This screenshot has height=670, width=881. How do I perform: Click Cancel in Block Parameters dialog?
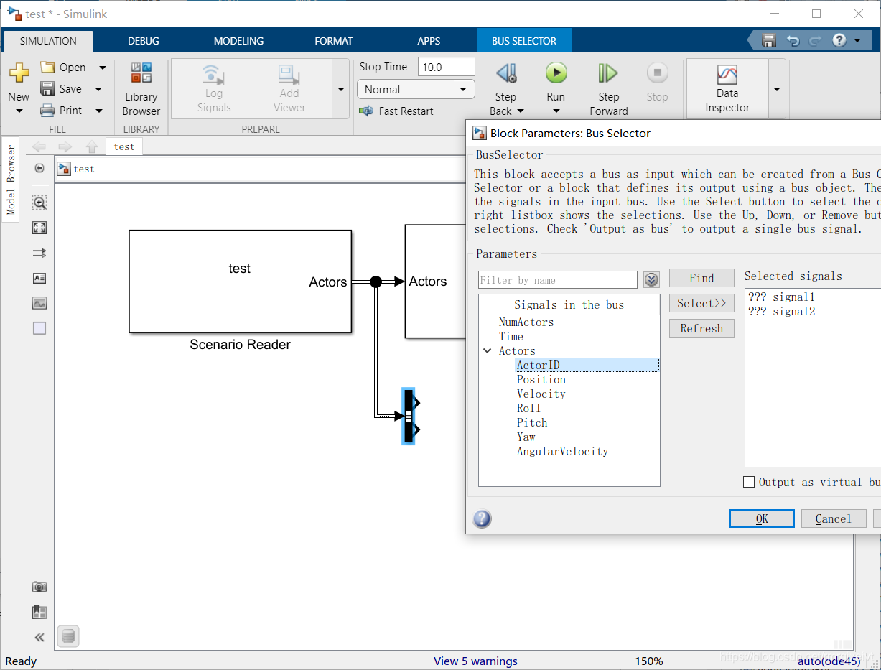point(833,518)
